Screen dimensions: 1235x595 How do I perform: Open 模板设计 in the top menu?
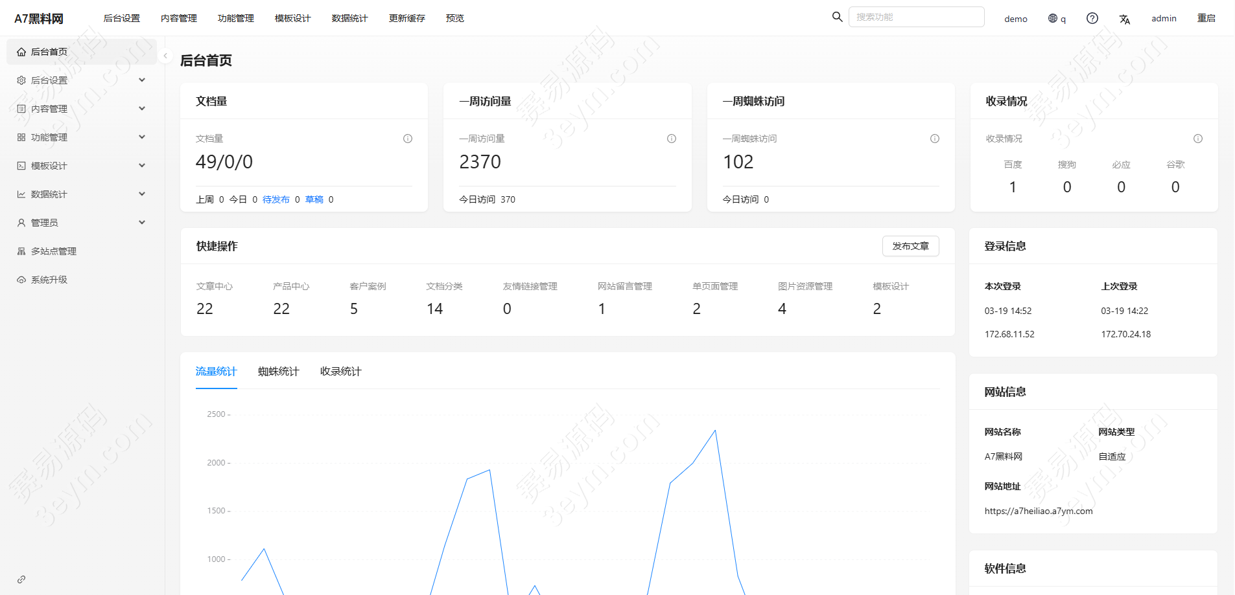pyautogui.click(x=292, y=18)
